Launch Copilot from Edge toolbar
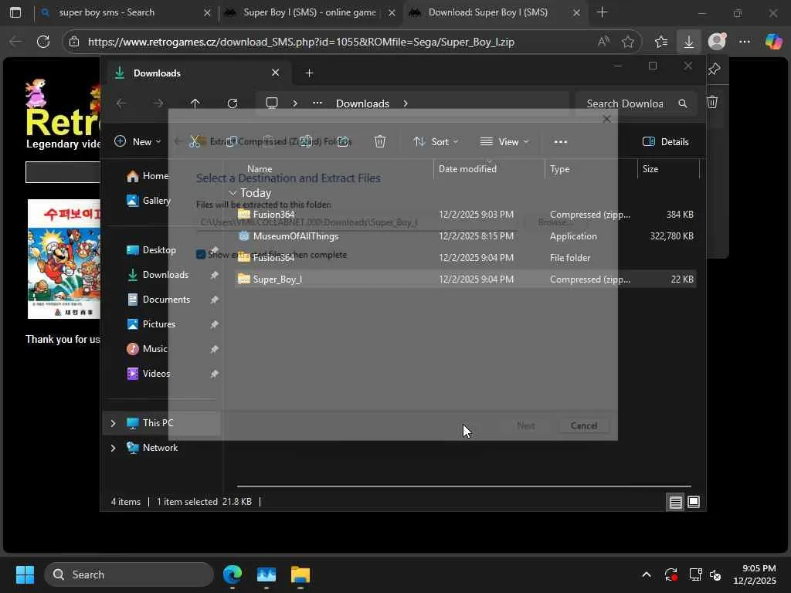This screenshot has height=593, width=791. coord(773,42)
